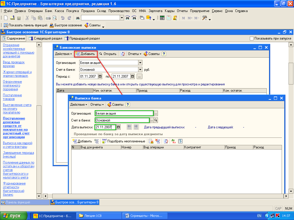Open Действия dropdown in Выписка банка
Viewport: 294px width, 220px height.
(79, 105)
